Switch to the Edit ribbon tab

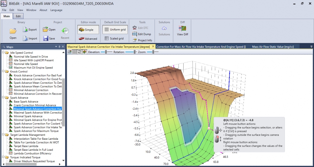18,16
